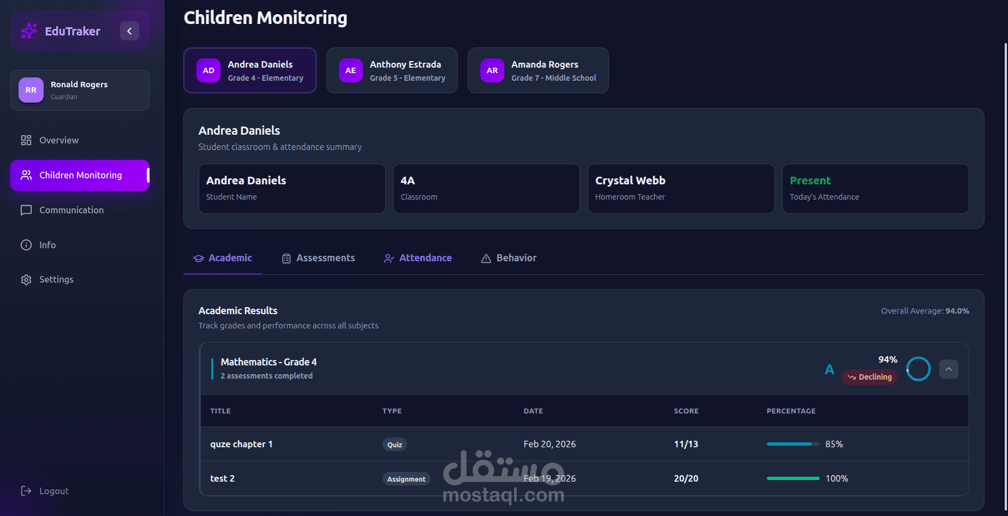1008x516 pixels.
Task: Click the Assessments clipboard icon
Action: (x=287, y=259)
